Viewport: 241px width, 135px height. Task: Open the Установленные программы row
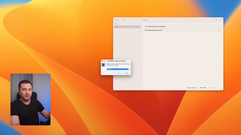point(183,27)
